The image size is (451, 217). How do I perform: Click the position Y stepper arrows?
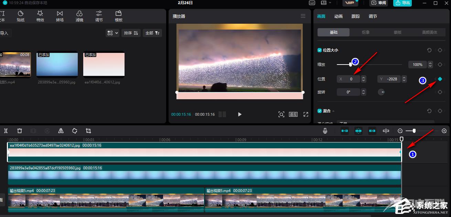(404, 79)
